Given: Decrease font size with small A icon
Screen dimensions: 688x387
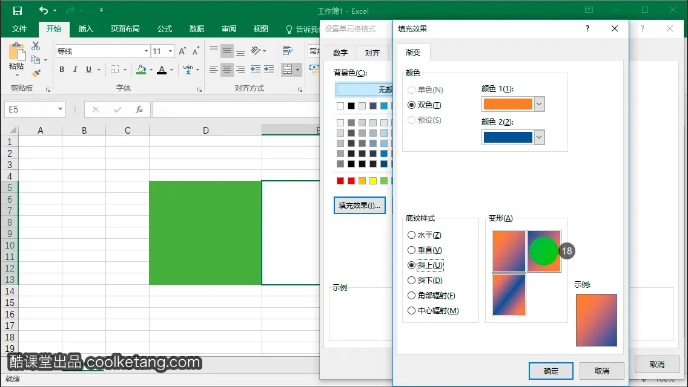Looking at the screenshot, I should [196, 51].
